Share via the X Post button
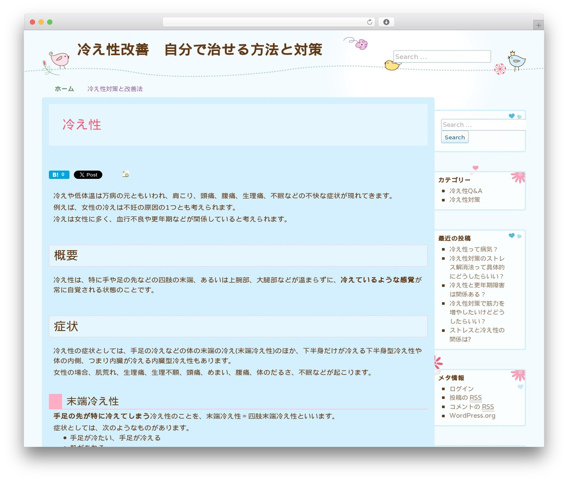 (88, 175)
